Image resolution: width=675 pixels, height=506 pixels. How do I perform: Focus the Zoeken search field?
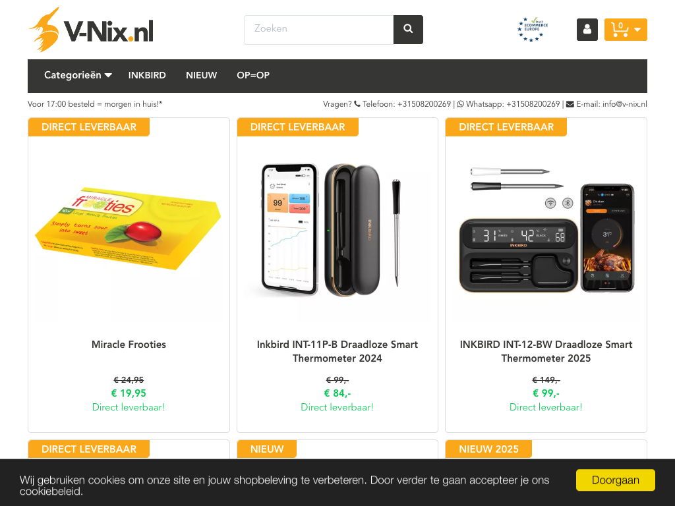pyautogui.click(x=319, y=30)
